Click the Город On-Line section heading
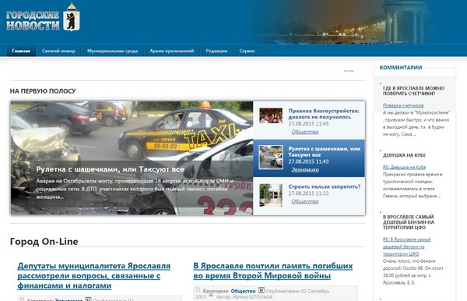 44,241
